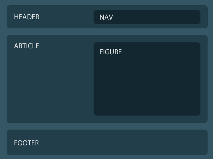Viewport: 213px width, 159px height.
Task: Select the FIGURE text label
Action: [x=111, y=52]
